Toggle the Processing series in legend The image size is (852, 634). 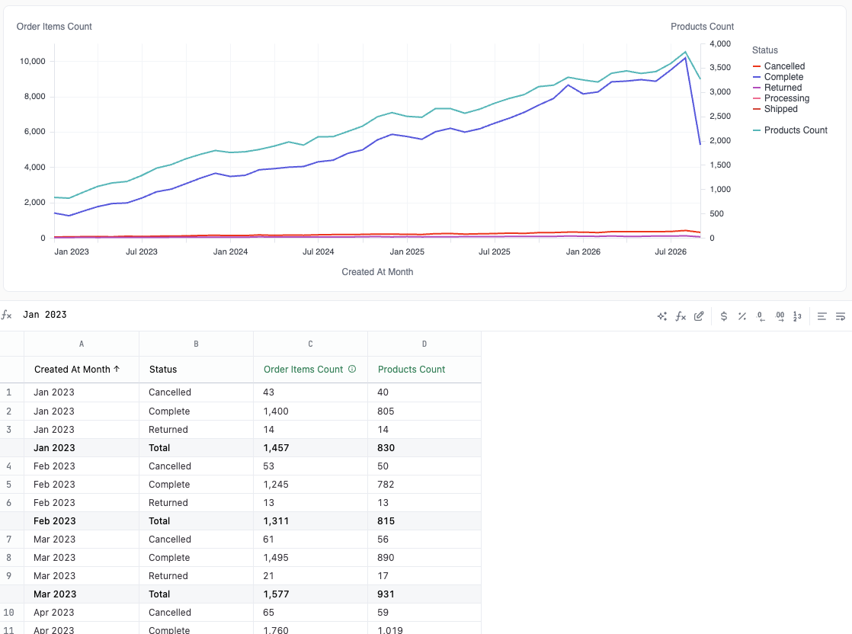click(x=781, y=98)
